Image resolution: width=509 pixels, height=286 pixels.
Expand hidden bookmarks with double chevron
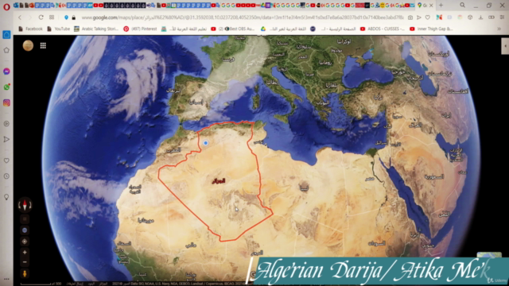tap(499, 29)
